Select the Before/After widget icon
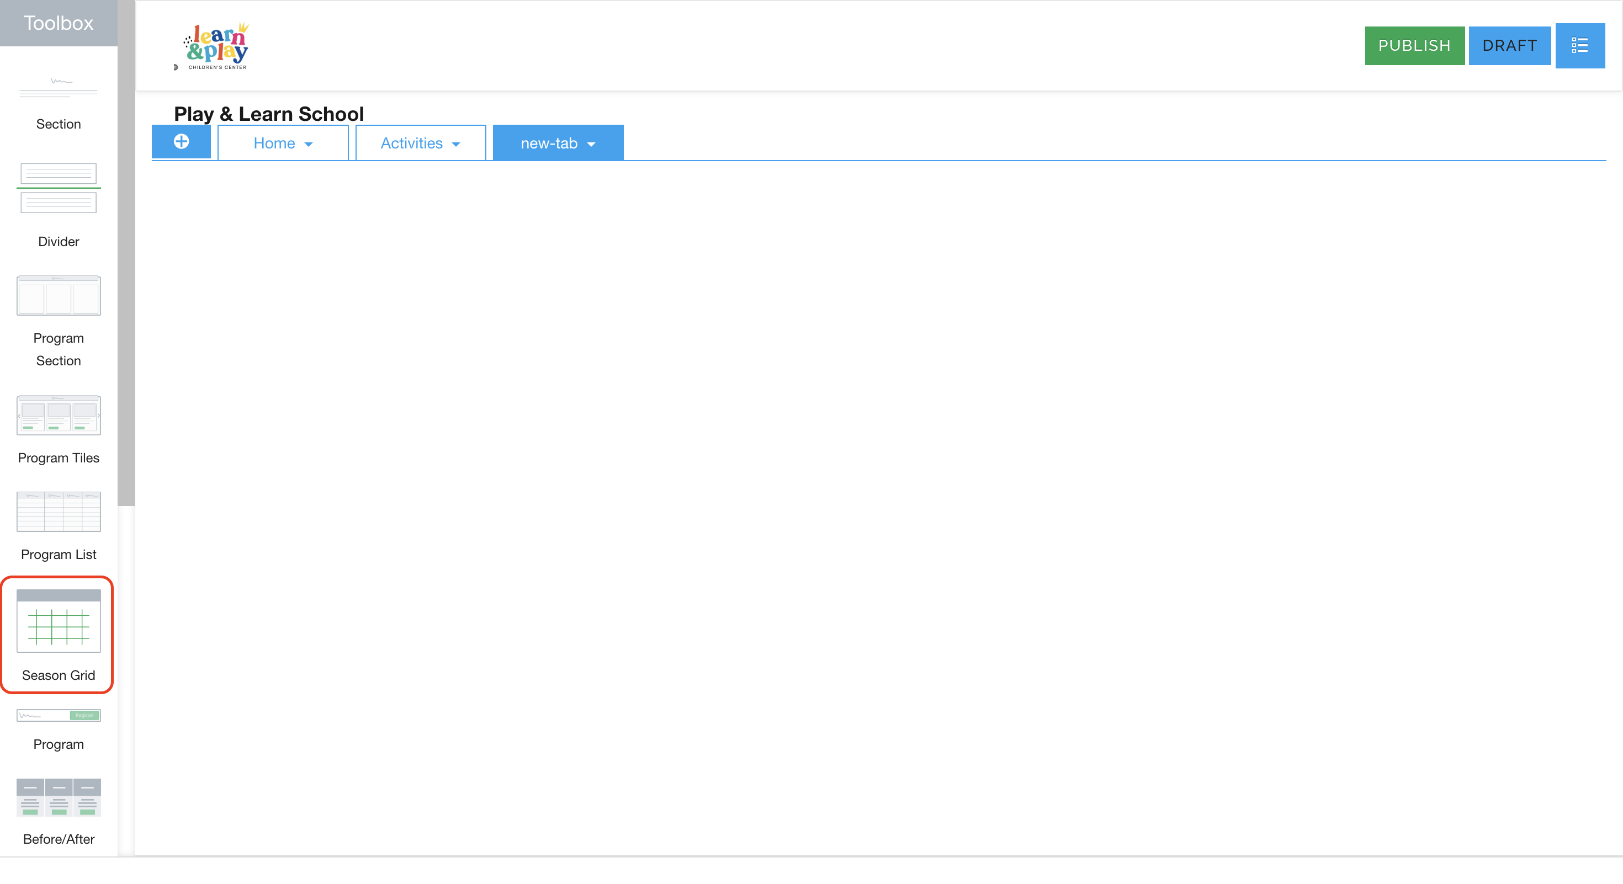This screenshot has height=884, width=1623. (58, 797)
